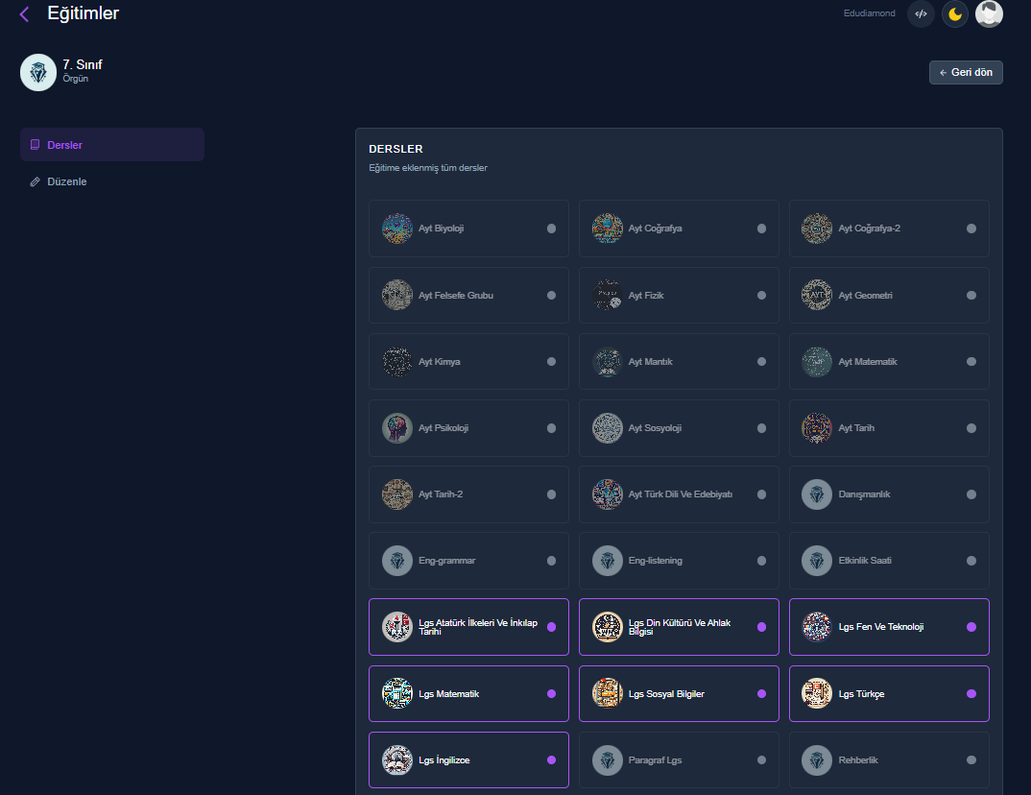Open the user profile avatar

[988, 13]
